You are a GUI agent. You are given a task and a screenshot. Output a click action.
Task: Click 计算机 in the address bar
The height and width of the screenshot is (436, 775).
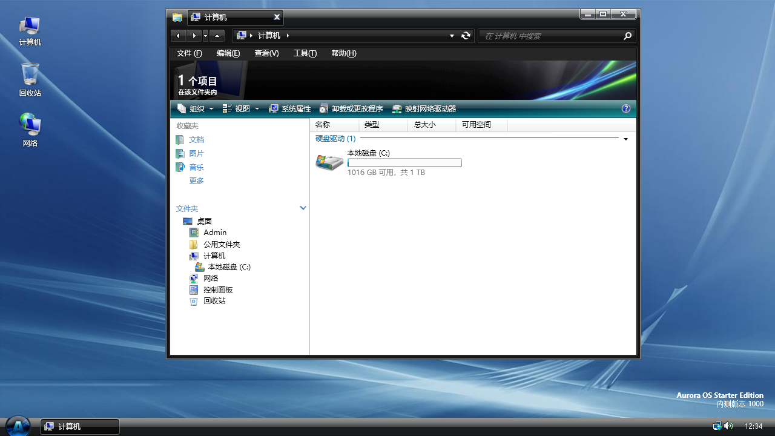269,36
